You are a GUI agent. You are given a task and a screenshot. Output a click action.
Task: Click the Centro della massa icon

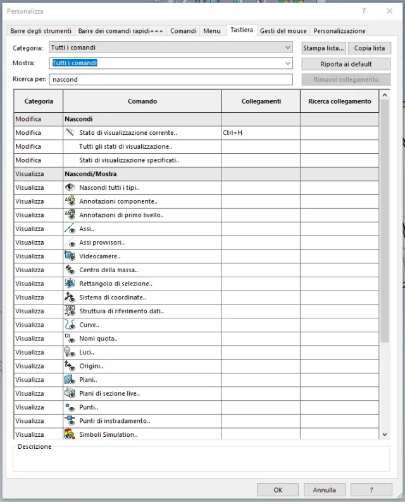(70, 270)
